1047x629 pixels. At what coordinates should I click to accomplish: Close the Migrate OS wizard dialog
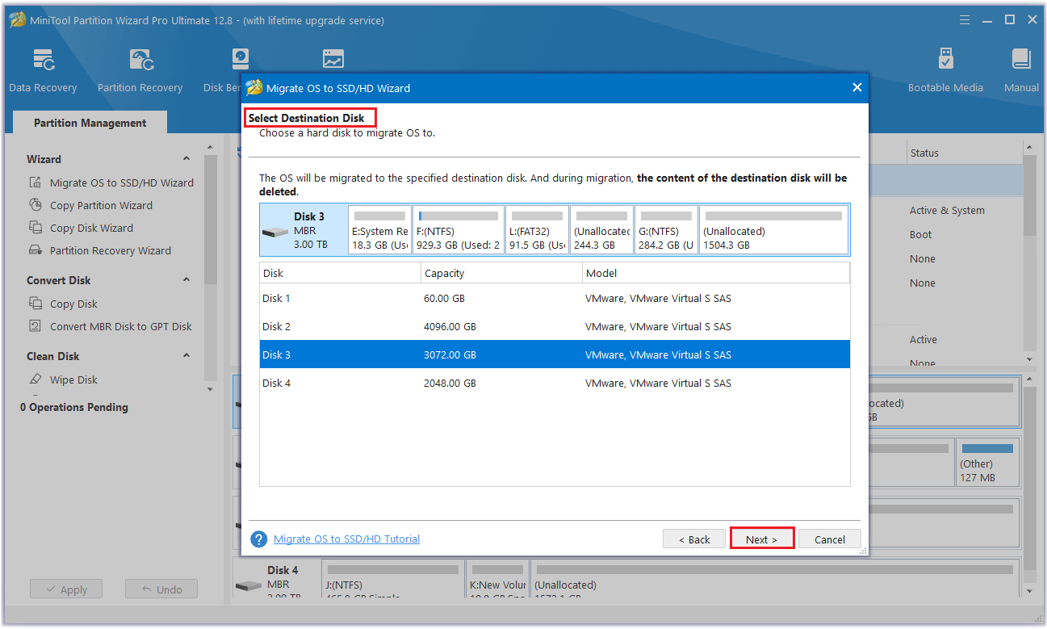click(x=857, y=88)
